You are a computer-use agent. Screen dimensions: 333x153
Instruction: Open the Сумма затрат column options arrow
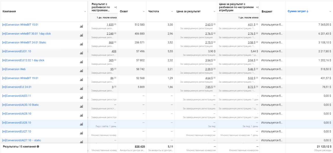[330, 12]
